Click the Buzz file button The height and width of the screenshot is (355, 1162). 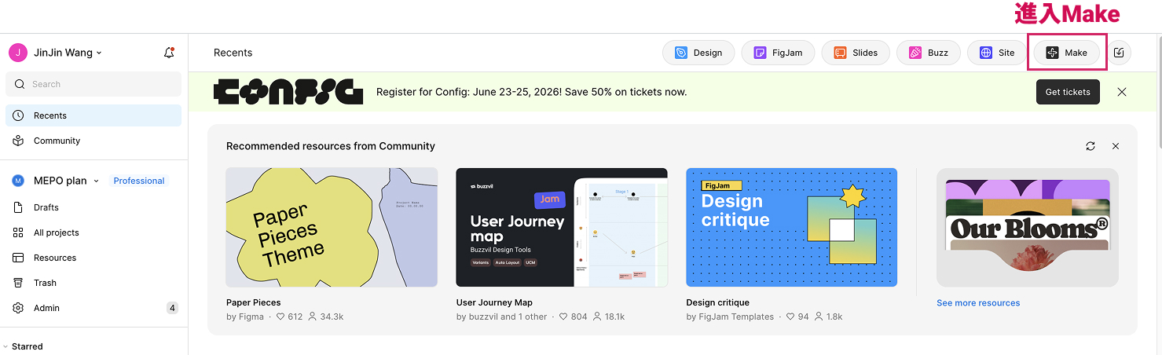pos(928,53)
